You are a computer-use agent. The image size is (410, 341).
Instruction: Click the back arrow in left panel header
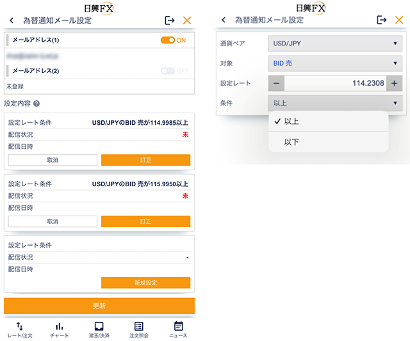point(12,20)
